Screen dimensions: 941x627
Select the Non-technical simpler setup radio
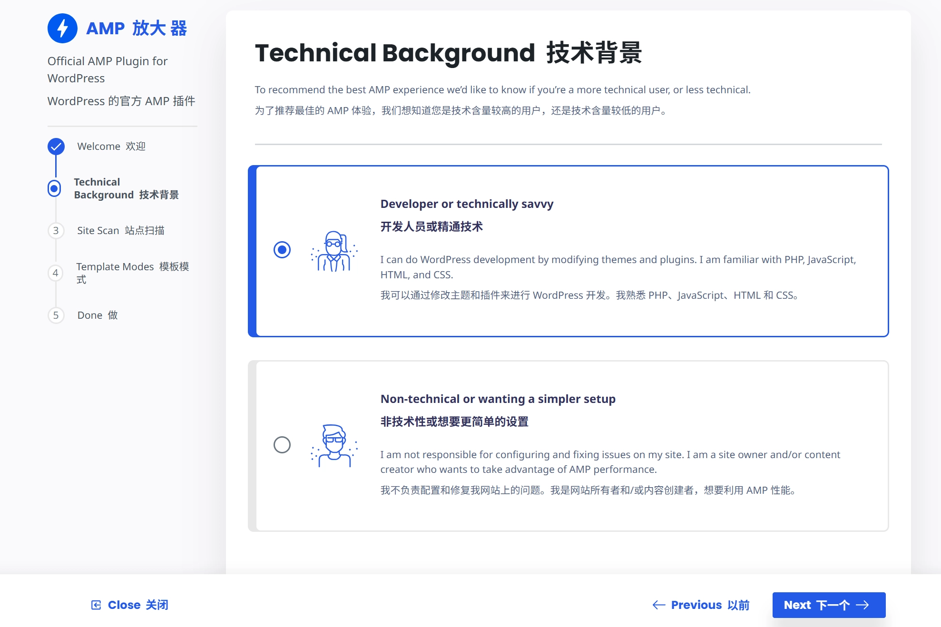click(282, 445)
